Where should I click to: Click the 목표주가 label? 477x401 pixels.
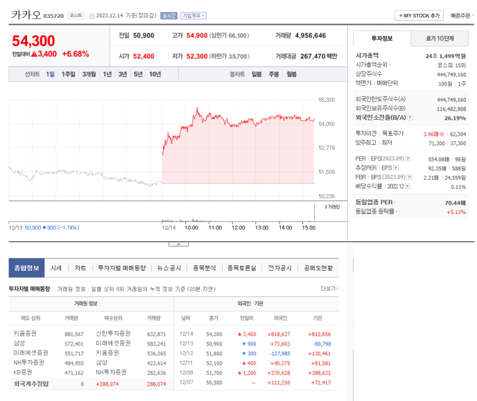tap(392, 133)
